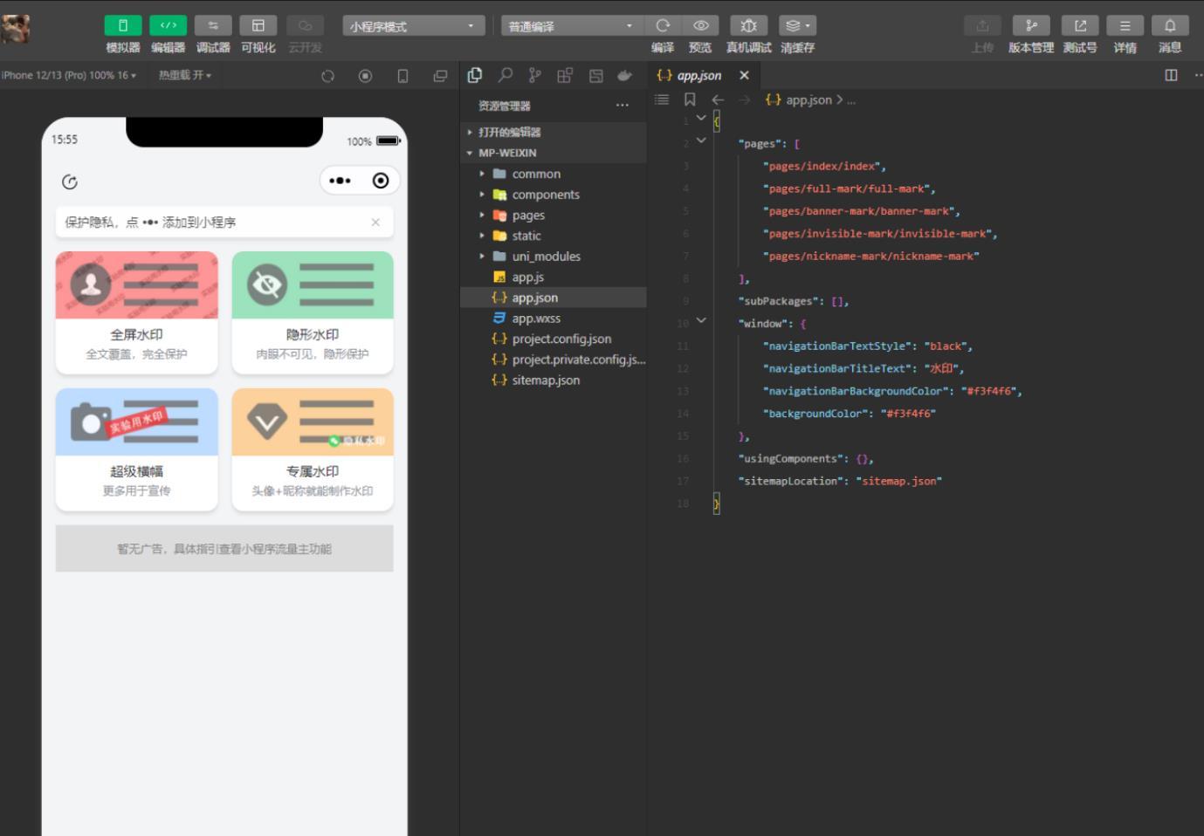Toggle the Editor panel button
Screen dimensions: 1204x836
[168, 26]
